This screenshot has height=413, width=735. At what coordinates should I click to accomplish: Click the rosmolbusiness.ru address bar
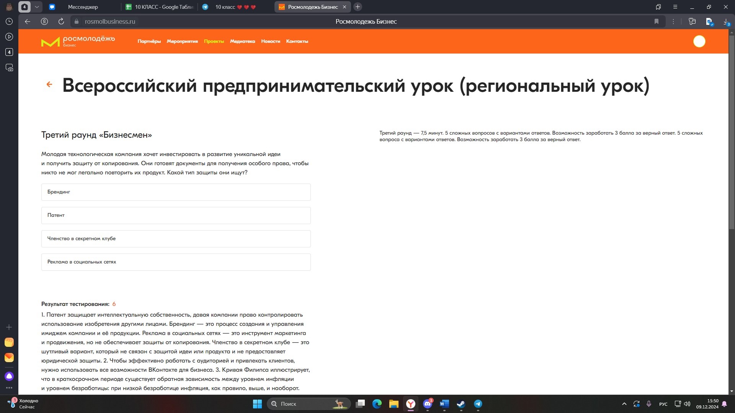coord(110,21)
